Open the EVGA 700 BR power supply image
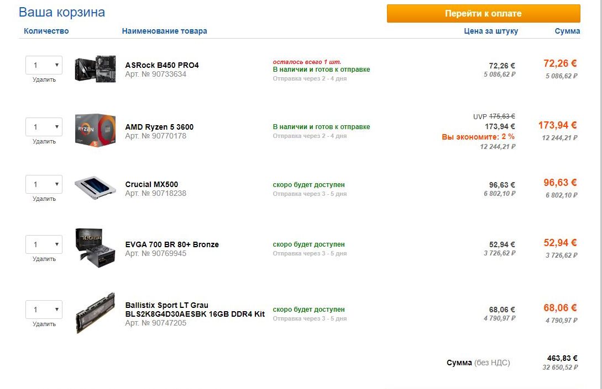 coord(95,246)
